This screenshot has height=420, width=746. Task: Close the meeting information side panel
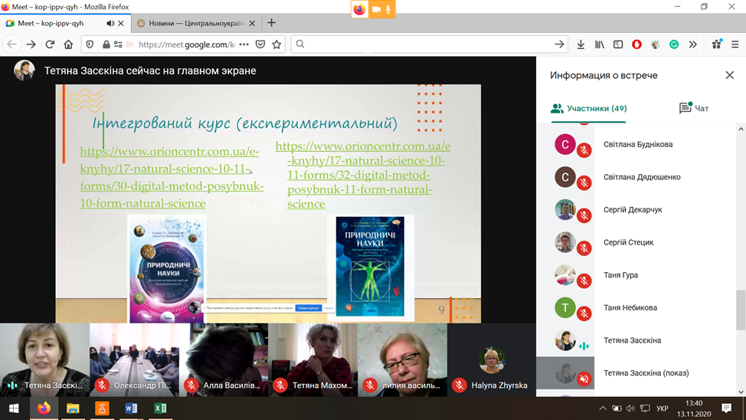[729, 75]
